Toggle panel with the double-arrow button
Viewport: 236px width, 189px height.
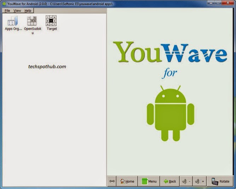click(112, 181)
